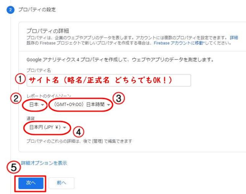Viewport: 246px width, 194px height.
Task: Click the circled number 2 annotation
Action: (16, 98)
